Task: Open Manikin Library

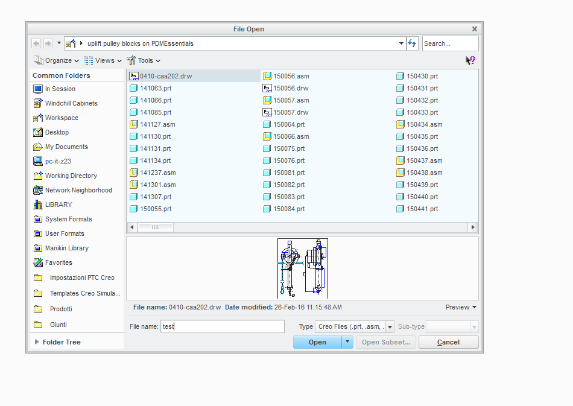Action: click(61, 248)
